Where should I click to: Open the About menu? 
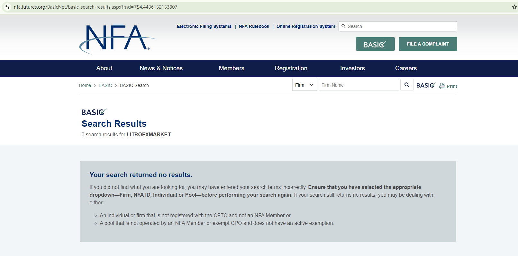pyautogui.click(x=104, y=68)
